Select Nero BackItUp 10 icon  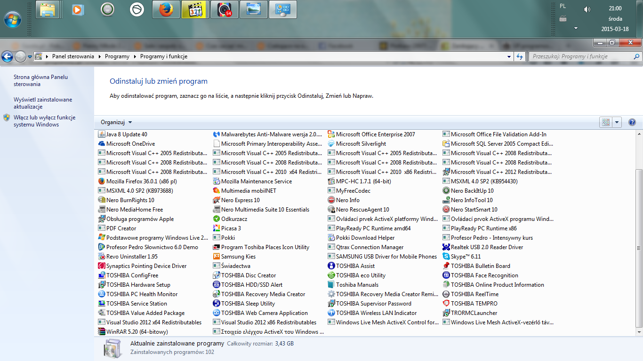(x=446, y=191)
